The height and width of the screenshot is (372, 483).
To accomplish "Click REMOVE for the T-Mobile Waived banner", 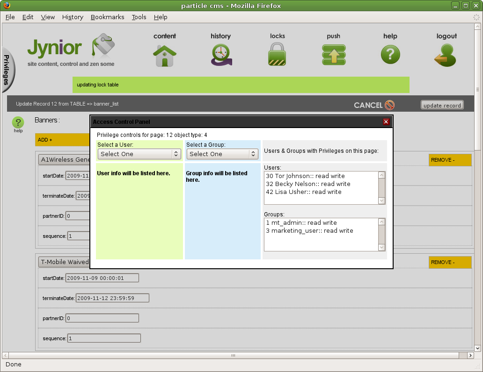I will [x=450, y=262].
